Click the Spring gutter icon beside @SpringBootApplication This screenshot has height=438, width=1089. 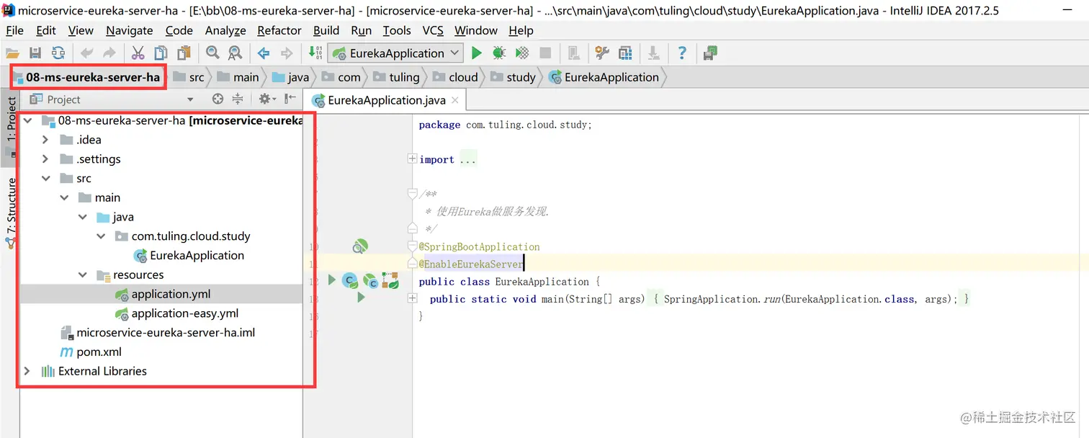pyautogui.click(x=359, y=247)
